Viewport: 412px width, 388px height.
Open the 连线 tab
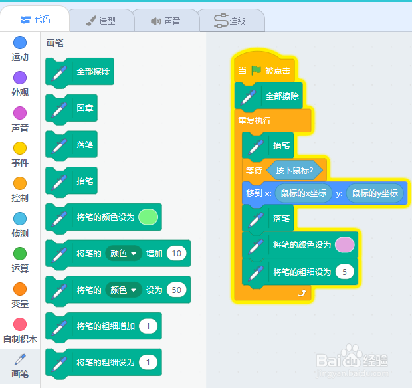point(231,21)
